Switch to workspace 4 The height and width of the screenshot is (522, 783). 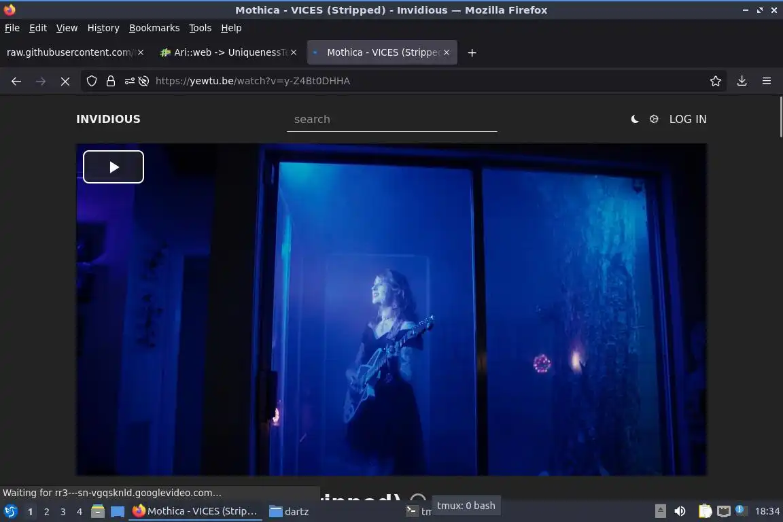(79, 512)
